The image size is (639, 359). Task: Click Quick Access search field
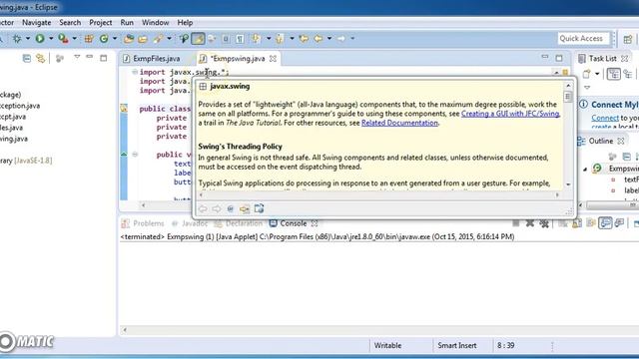click(583, 38)
